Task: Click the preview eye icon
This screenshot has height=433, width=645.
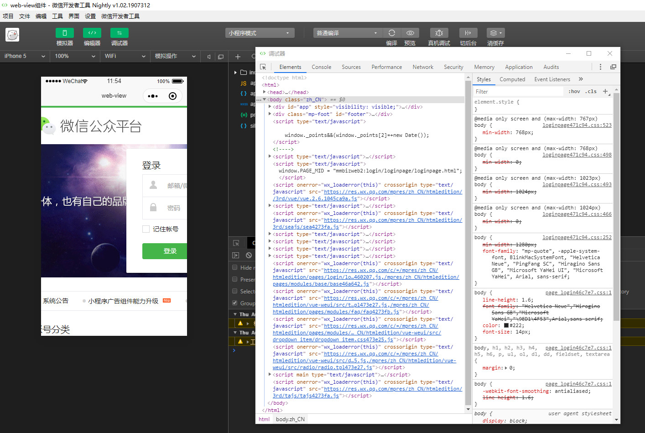Action: tap(410, 33)
